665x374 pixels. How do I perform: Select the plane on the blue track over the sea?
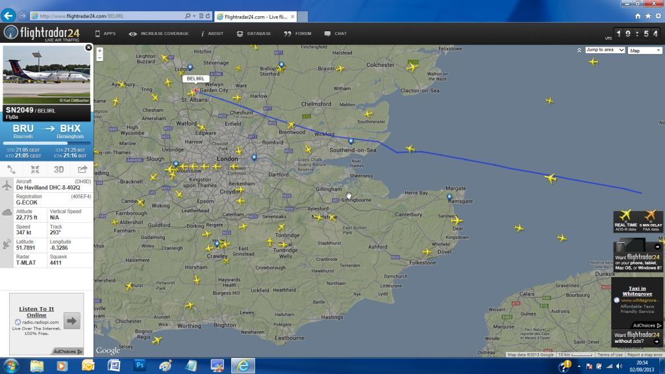click(x=551, y=178)
